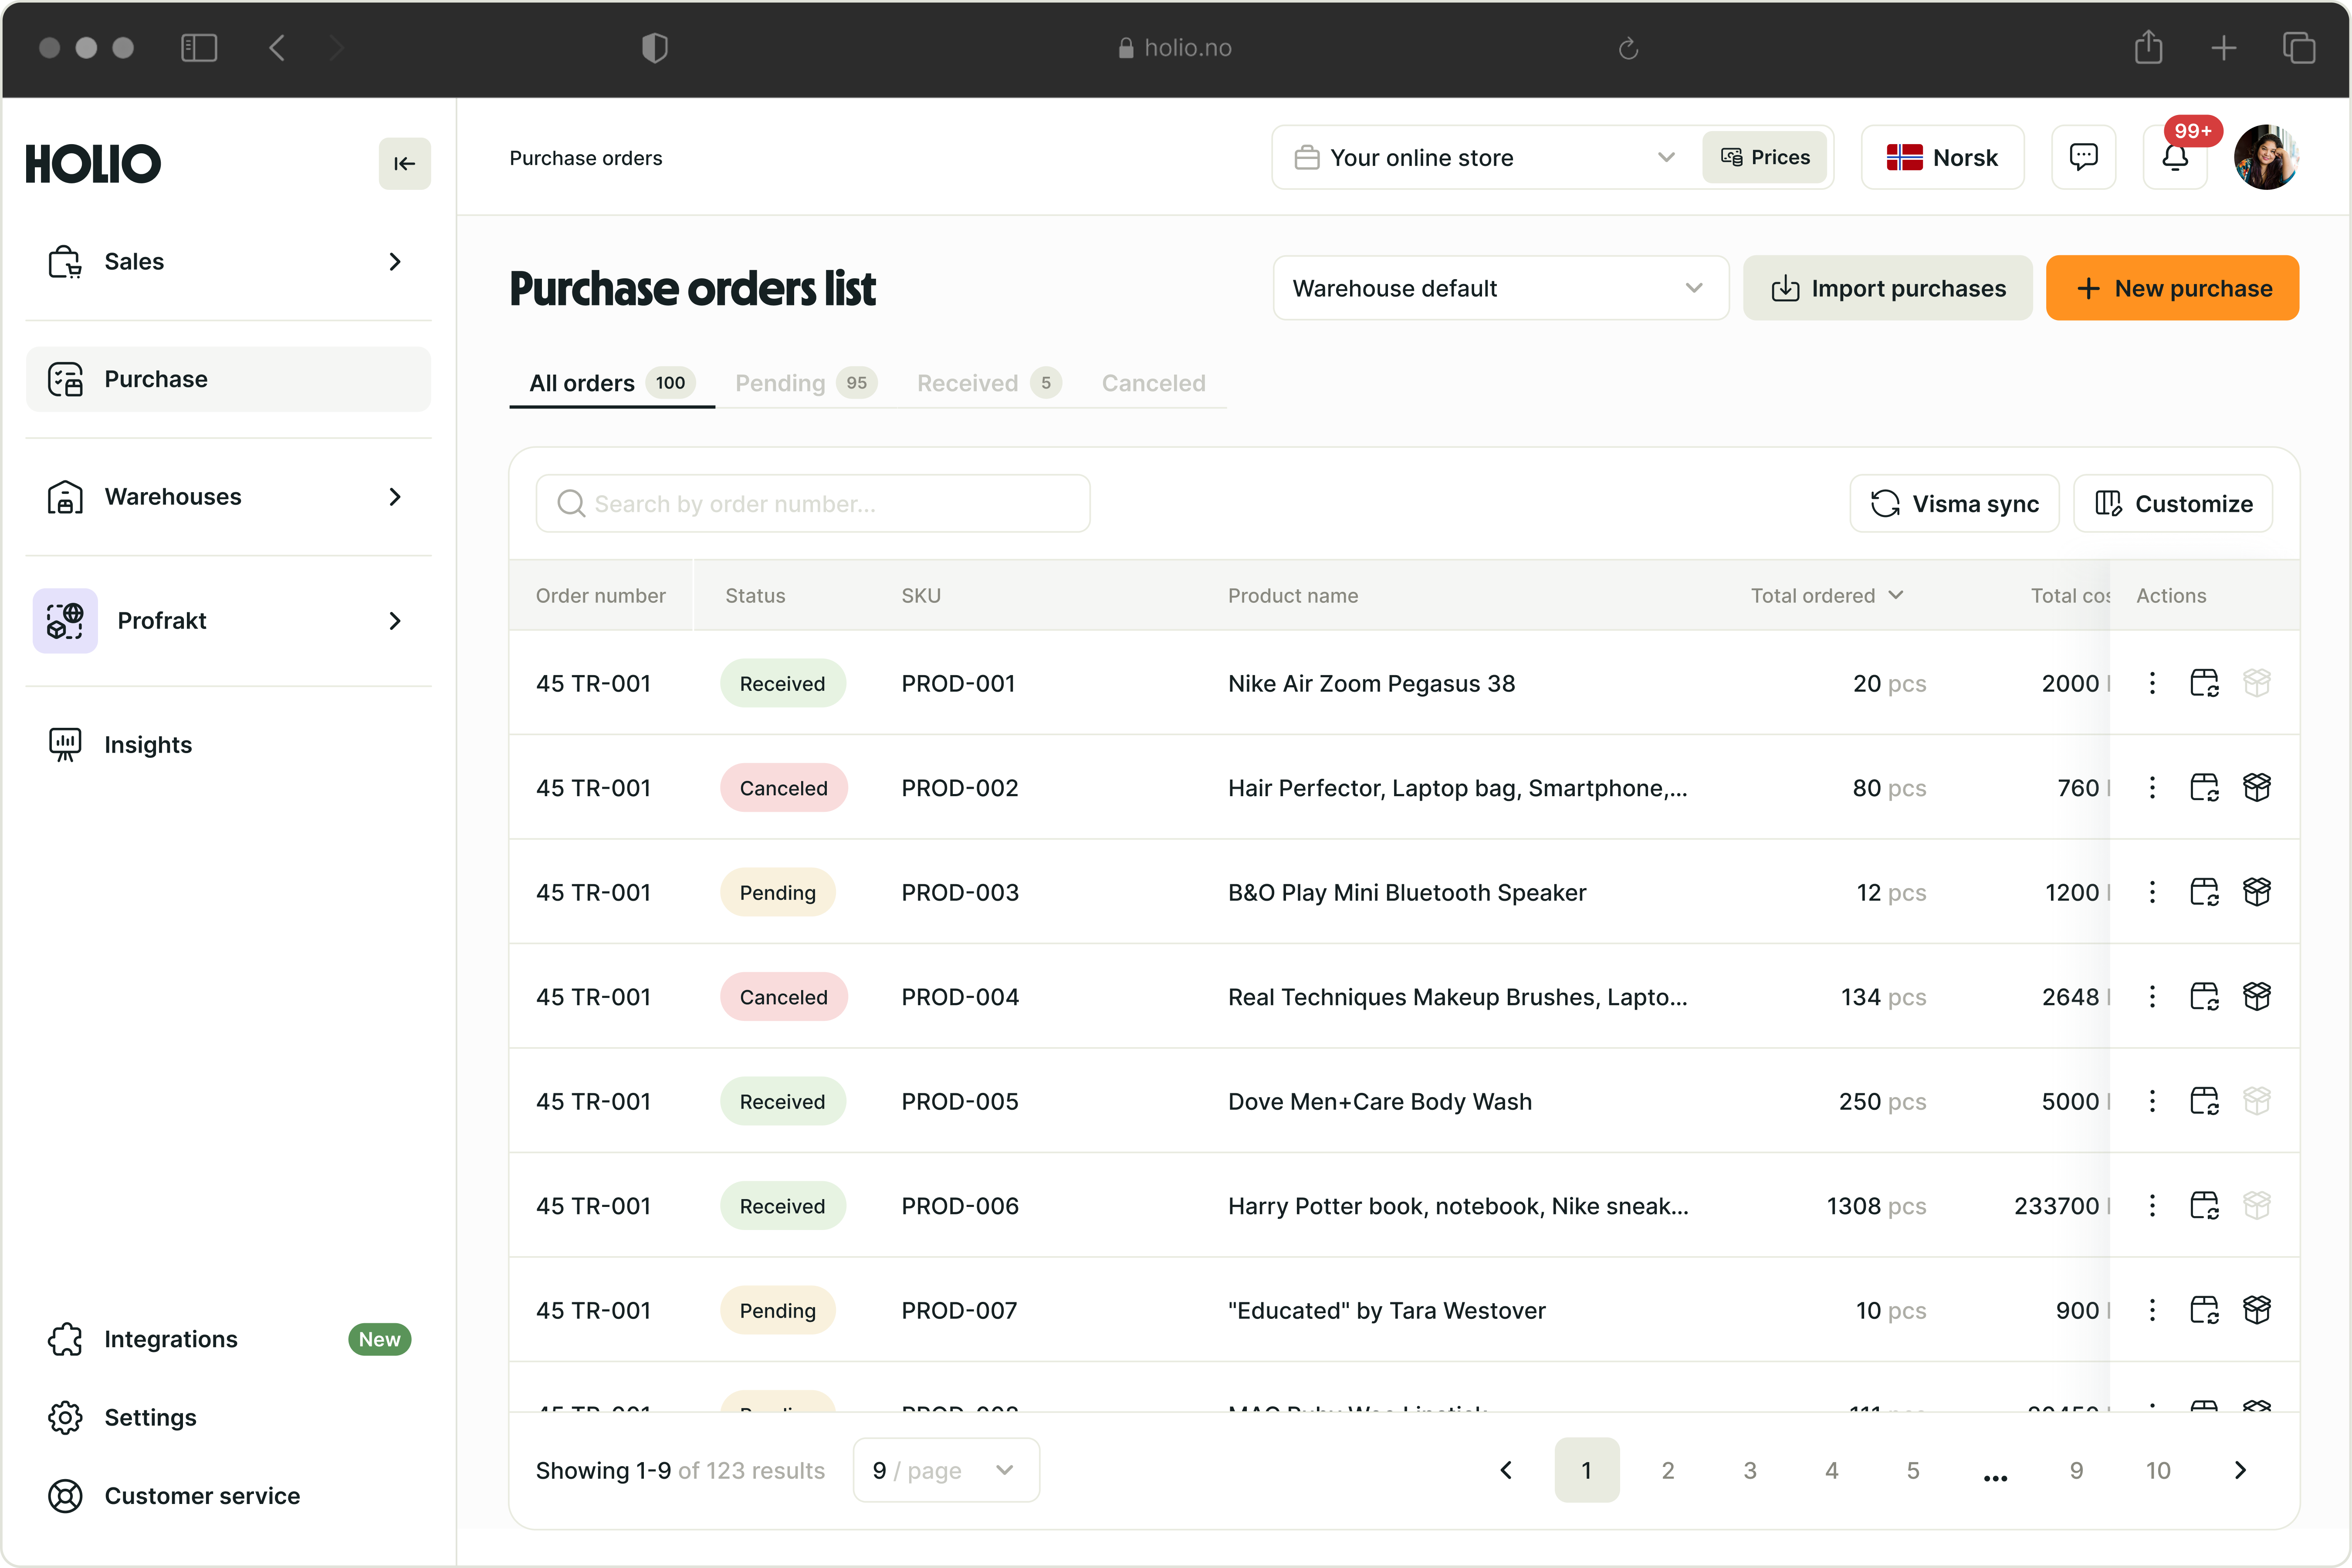2352x1568 pixels.
Task: Click the three-dot menu for PROD-001
Action: pos(2152,683)
